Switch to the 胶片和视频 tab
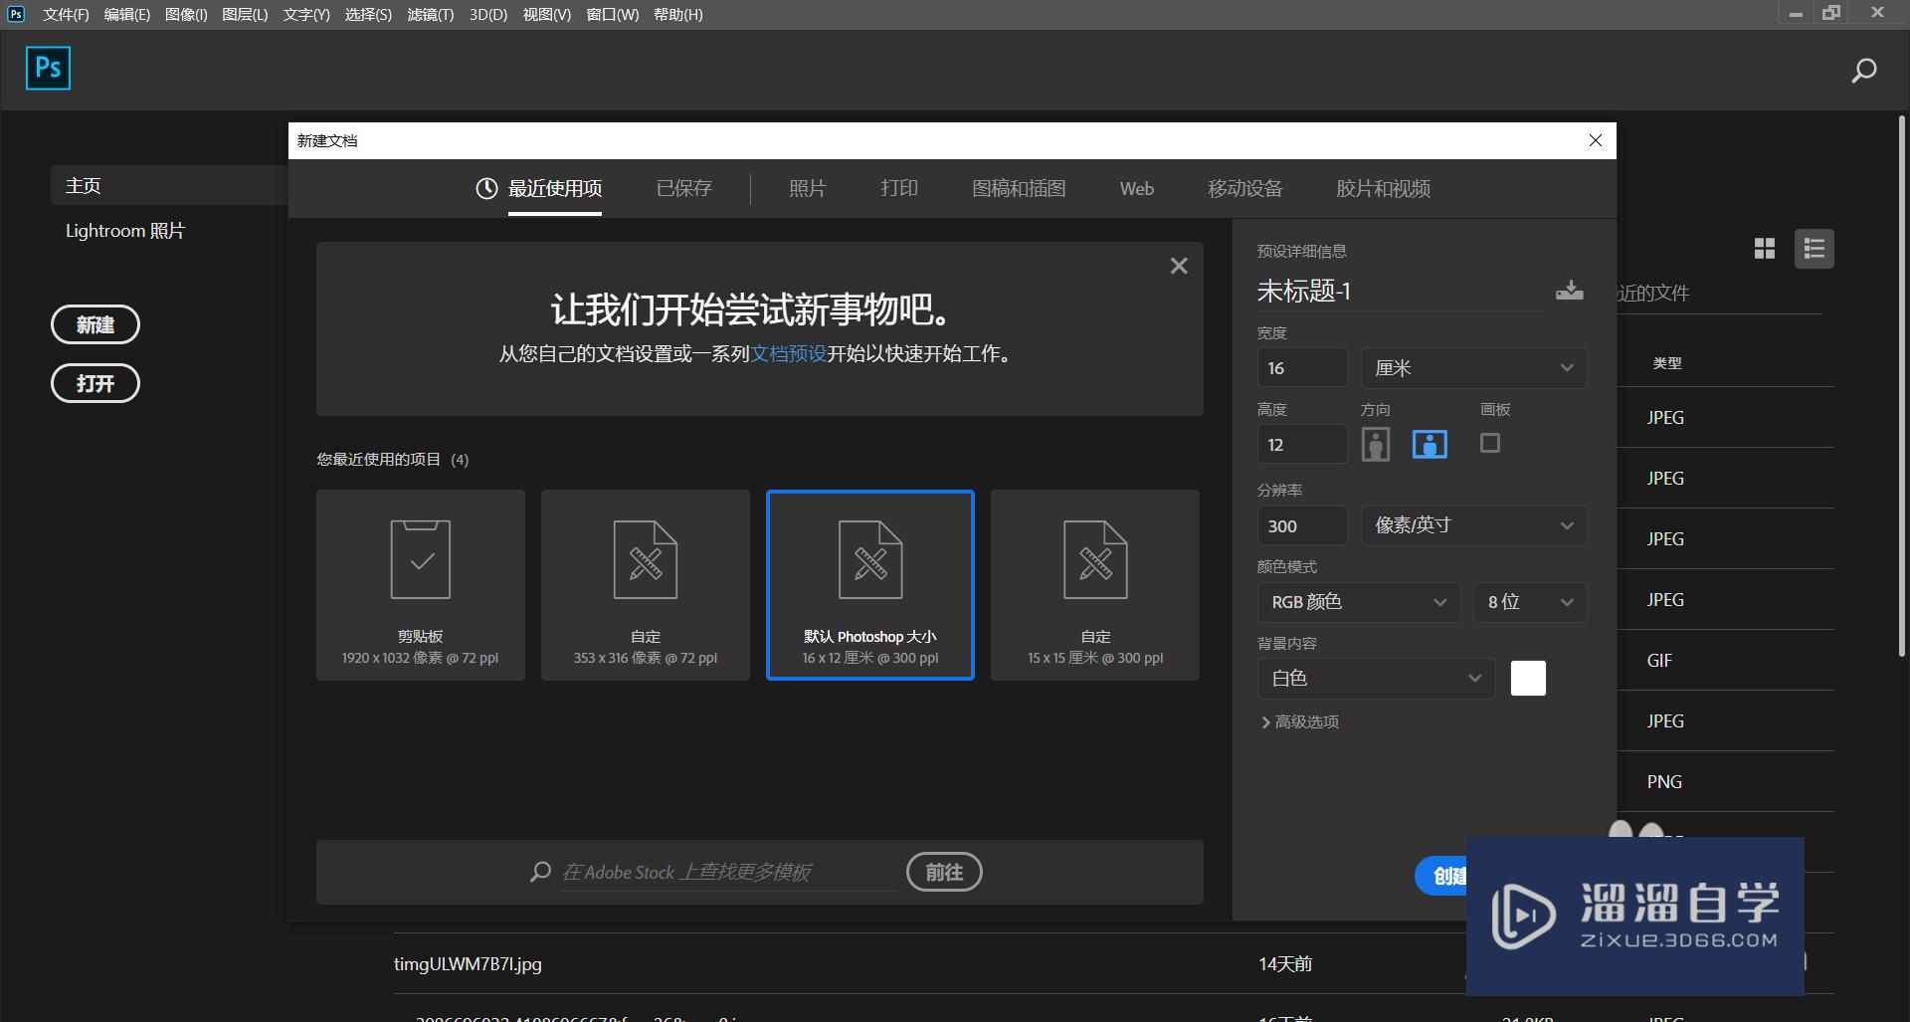The width and height of the screenshot is (1910, 1022). (1383, 189)
